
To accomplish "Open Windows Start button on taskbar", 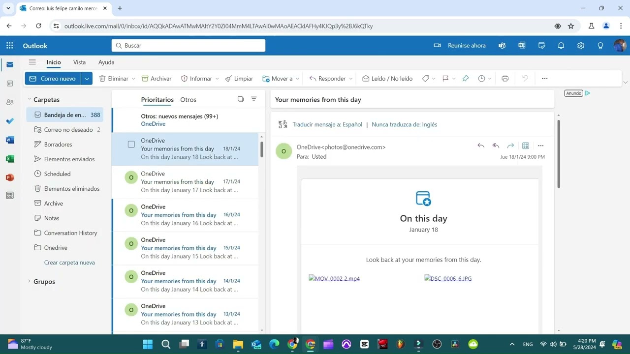I will (148, 344).
